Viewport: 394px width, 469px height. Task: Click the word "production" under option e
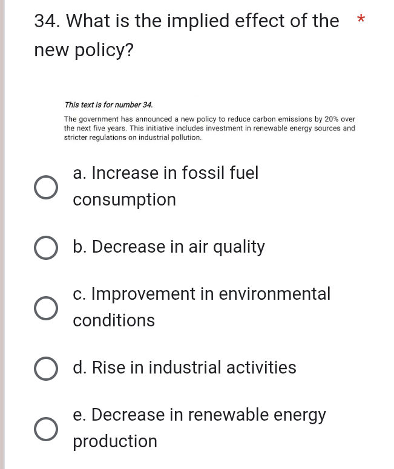tap(115, 442)
